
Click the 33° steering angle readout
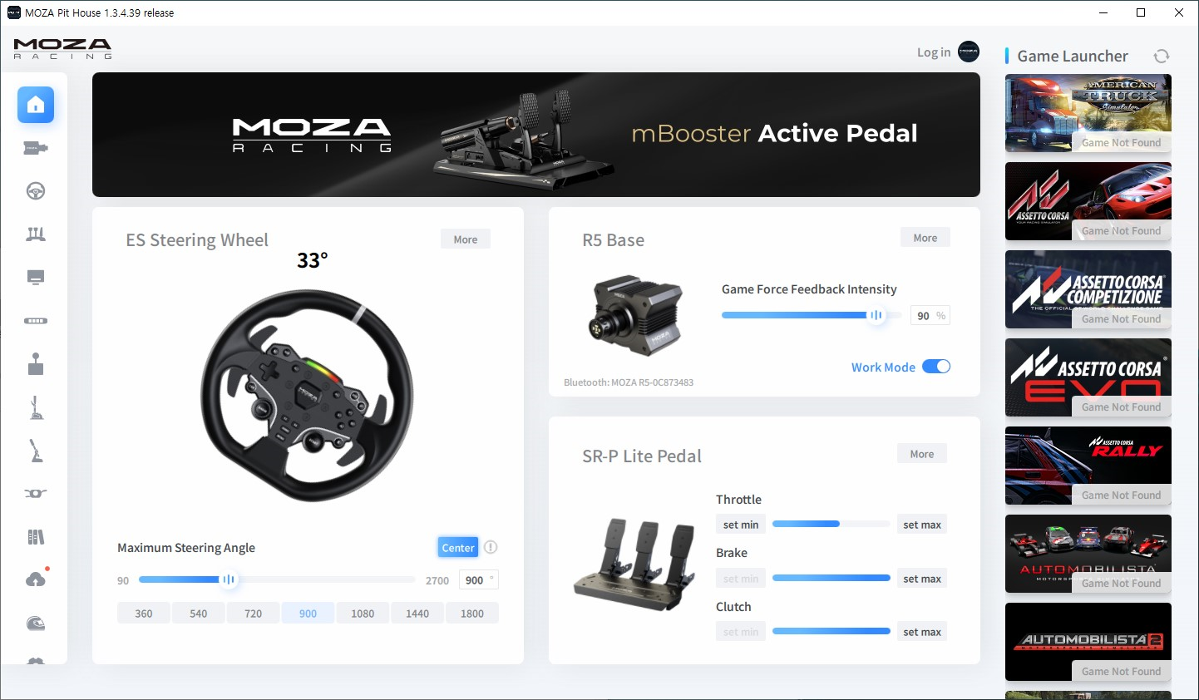coord(313,260)
